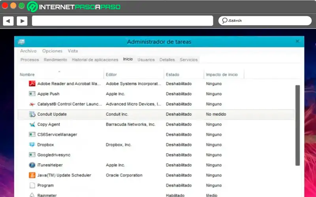Switch to the Rendimiento tab

point(55,60)
